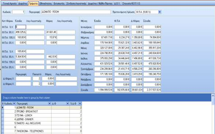Click the Μάρτιος Έσοδα value 67.401,73 €

point(103,38)
